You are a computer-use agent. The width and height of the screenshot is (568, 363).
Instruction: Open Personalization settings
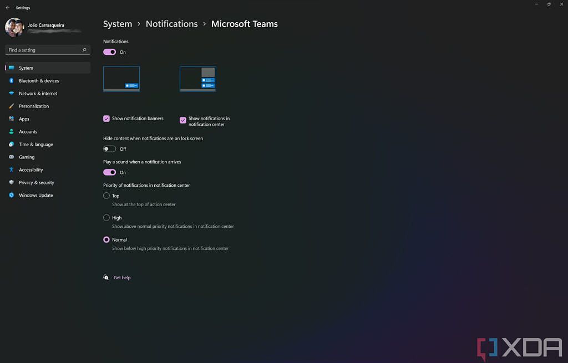(x=35, y=106)
